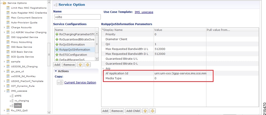Expand the Charge Accounts tree node

(x=4, y=27)
